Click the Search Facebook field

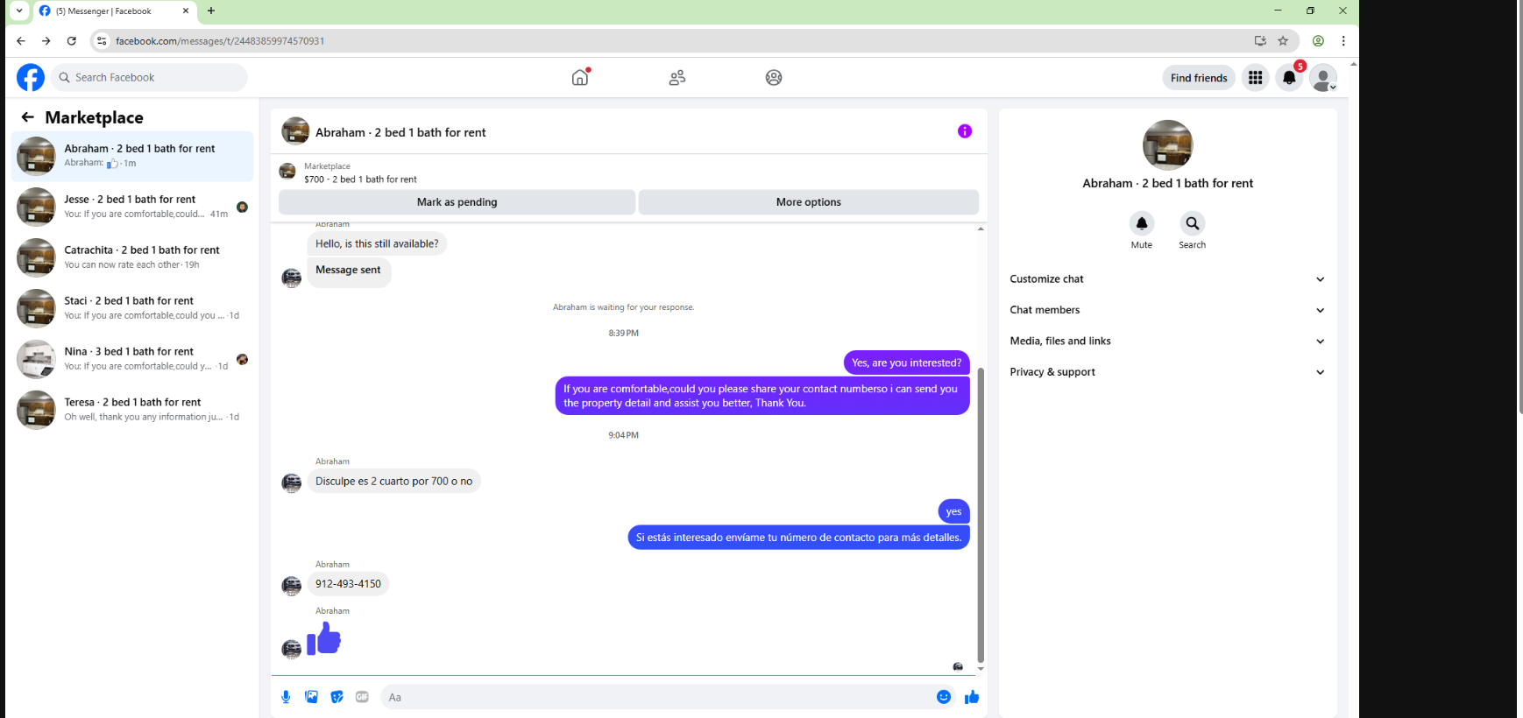pos(149,78)
